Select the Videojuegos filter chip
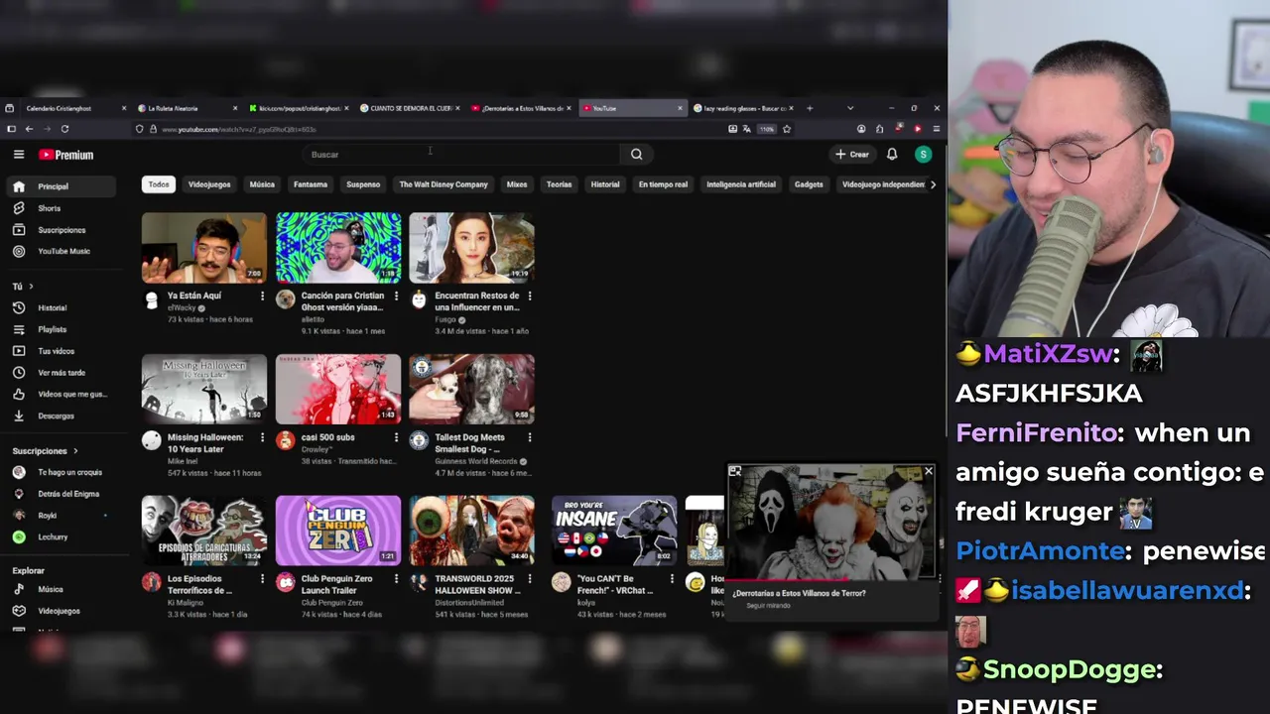The height and width of the screenshot is (714, 1270). tap(209, 184)
